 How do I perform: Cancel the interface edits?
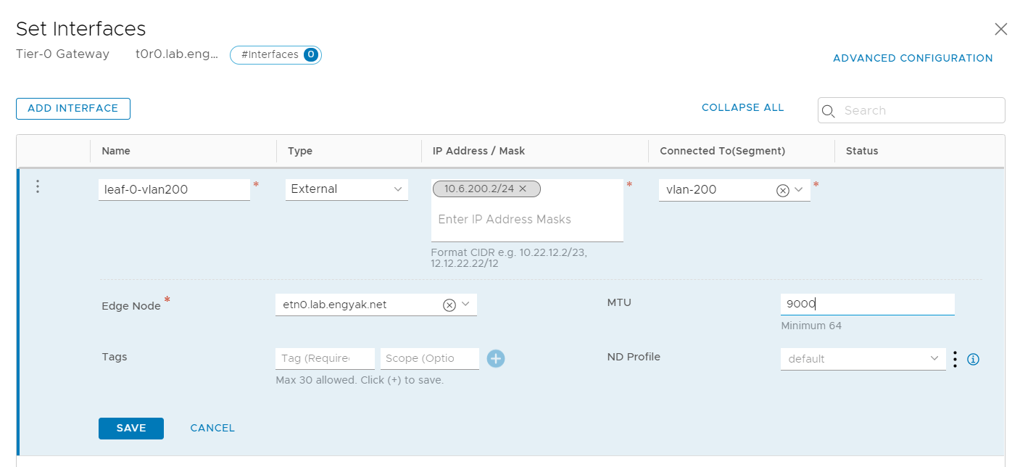pyautogui.click(x=212, y=428)
